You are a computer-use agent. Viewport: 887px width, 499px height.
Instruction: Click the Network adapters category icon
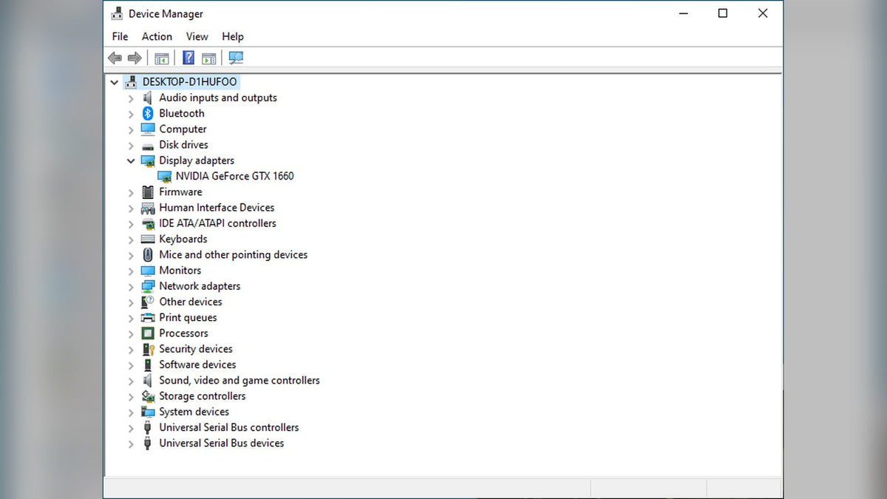click(147, 286)
